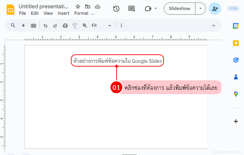Expand the video call options arrow
This screenshot has width=244, height=155.
pos(156,8)
